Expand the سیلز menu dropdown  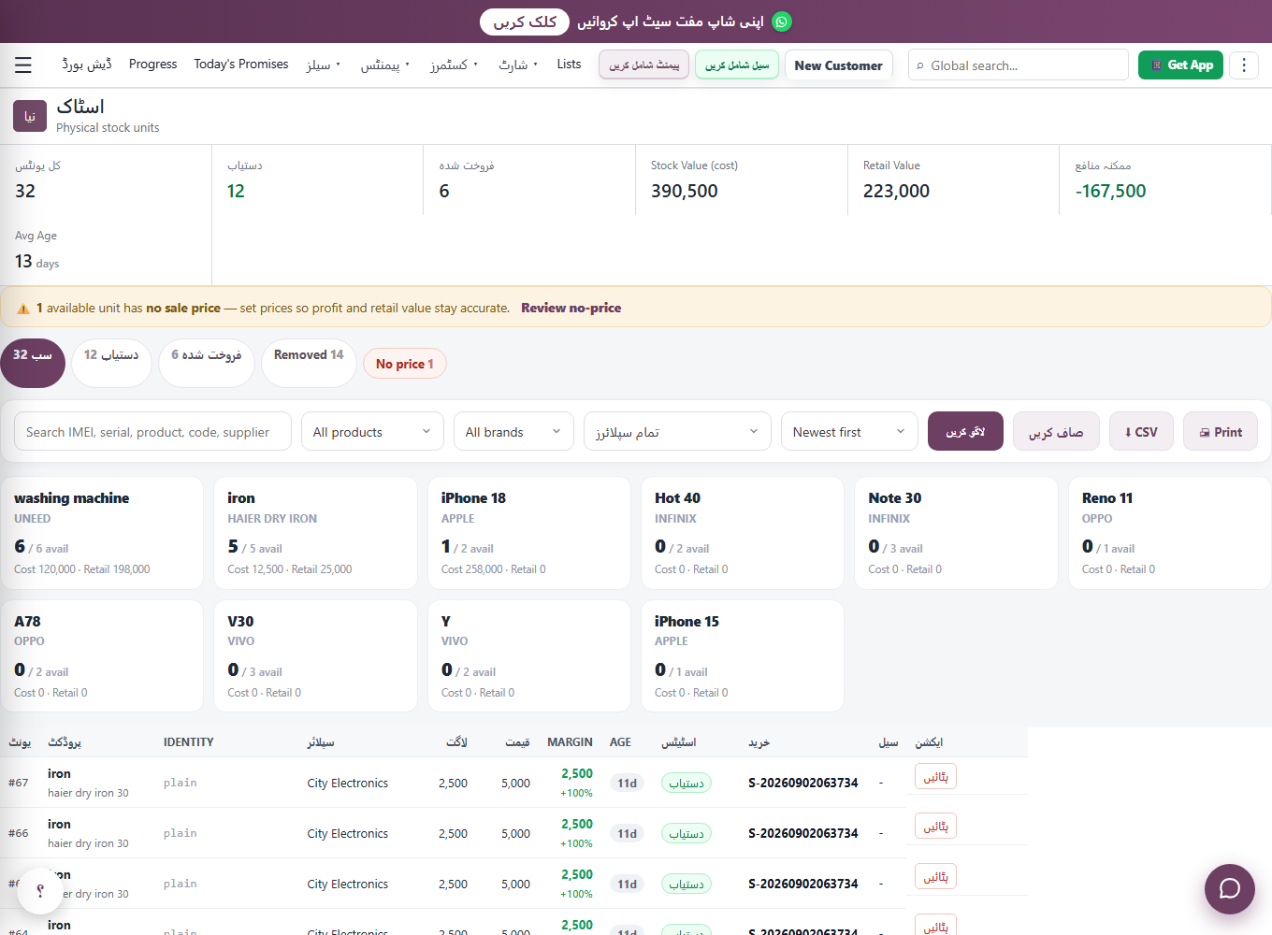[x=324, y=65]
